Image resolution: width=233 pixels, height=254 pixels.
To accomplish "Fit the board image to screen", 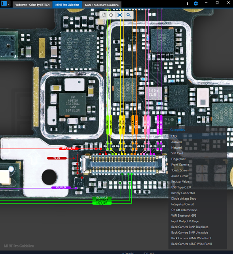I will (120, 15).
